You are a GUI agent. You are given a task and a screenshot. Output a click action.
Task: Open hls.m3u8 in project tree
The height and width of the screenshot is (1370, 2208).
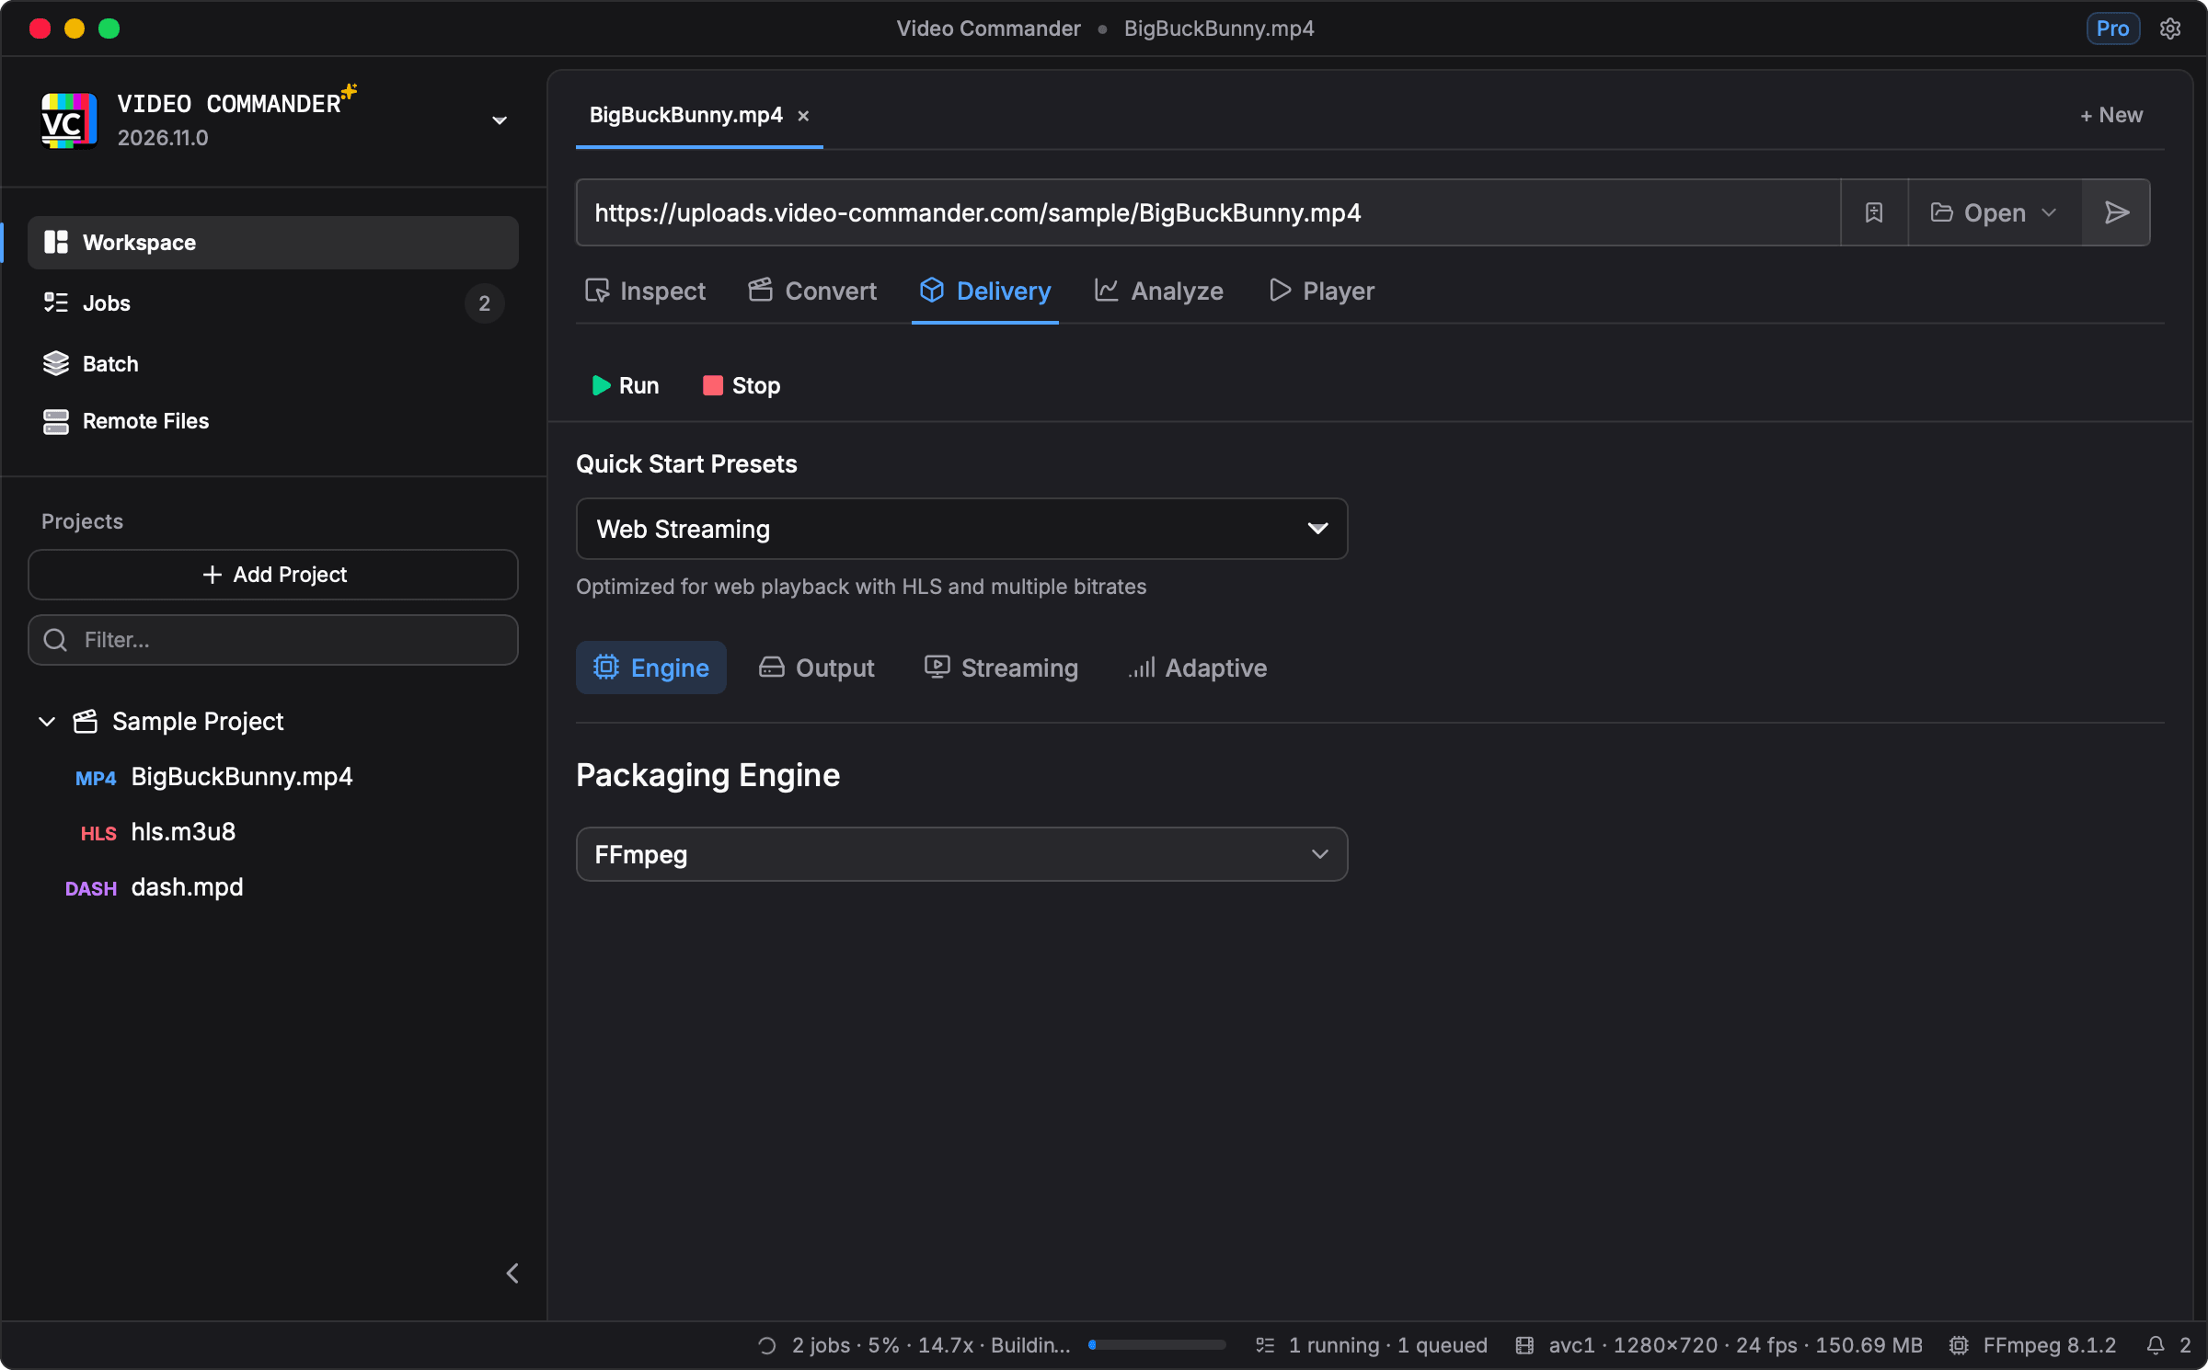pos(183,832)
